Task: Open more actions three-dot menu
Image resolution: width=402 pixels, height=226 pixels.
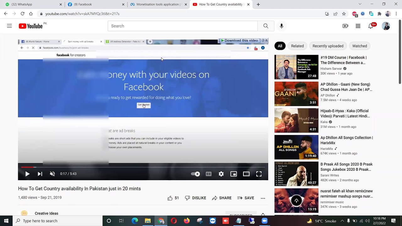Action: coord(263,198)
